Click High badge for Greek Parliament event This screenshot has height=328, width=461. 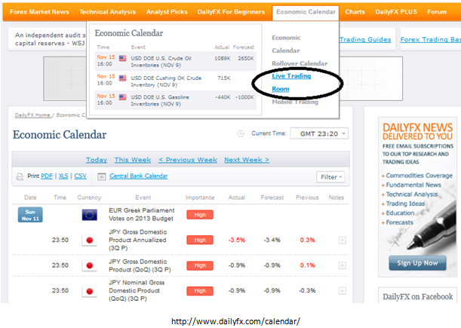pyautogui.click(x=200, y=215)
